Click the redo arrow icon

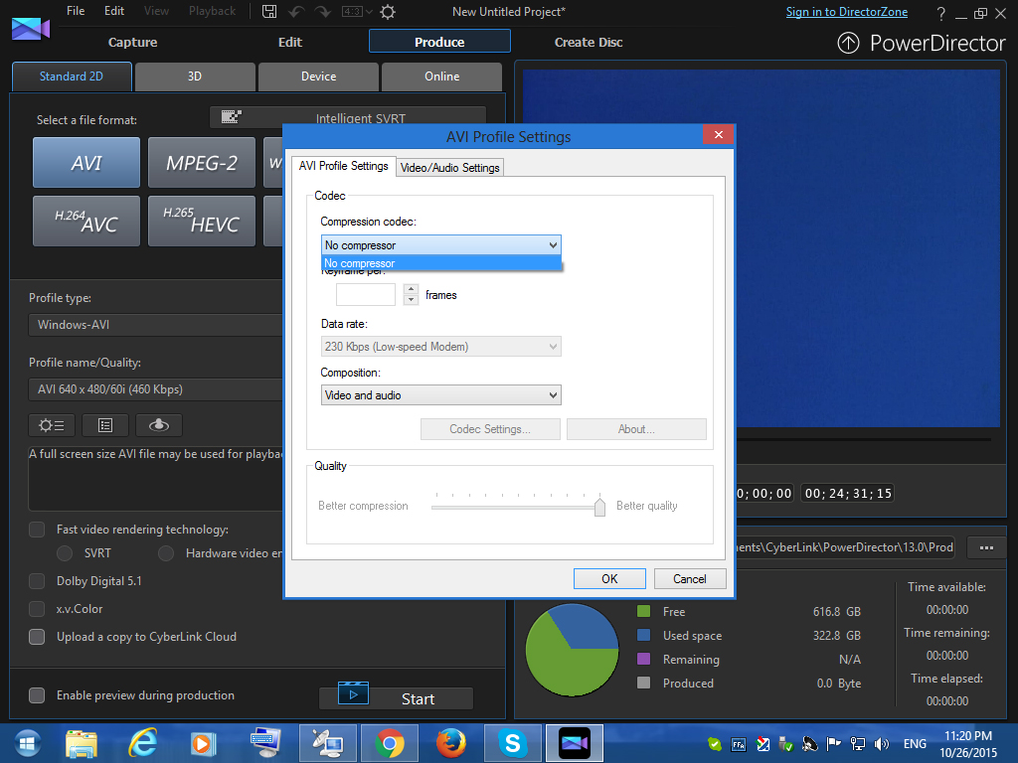click(x=322, y=12)
